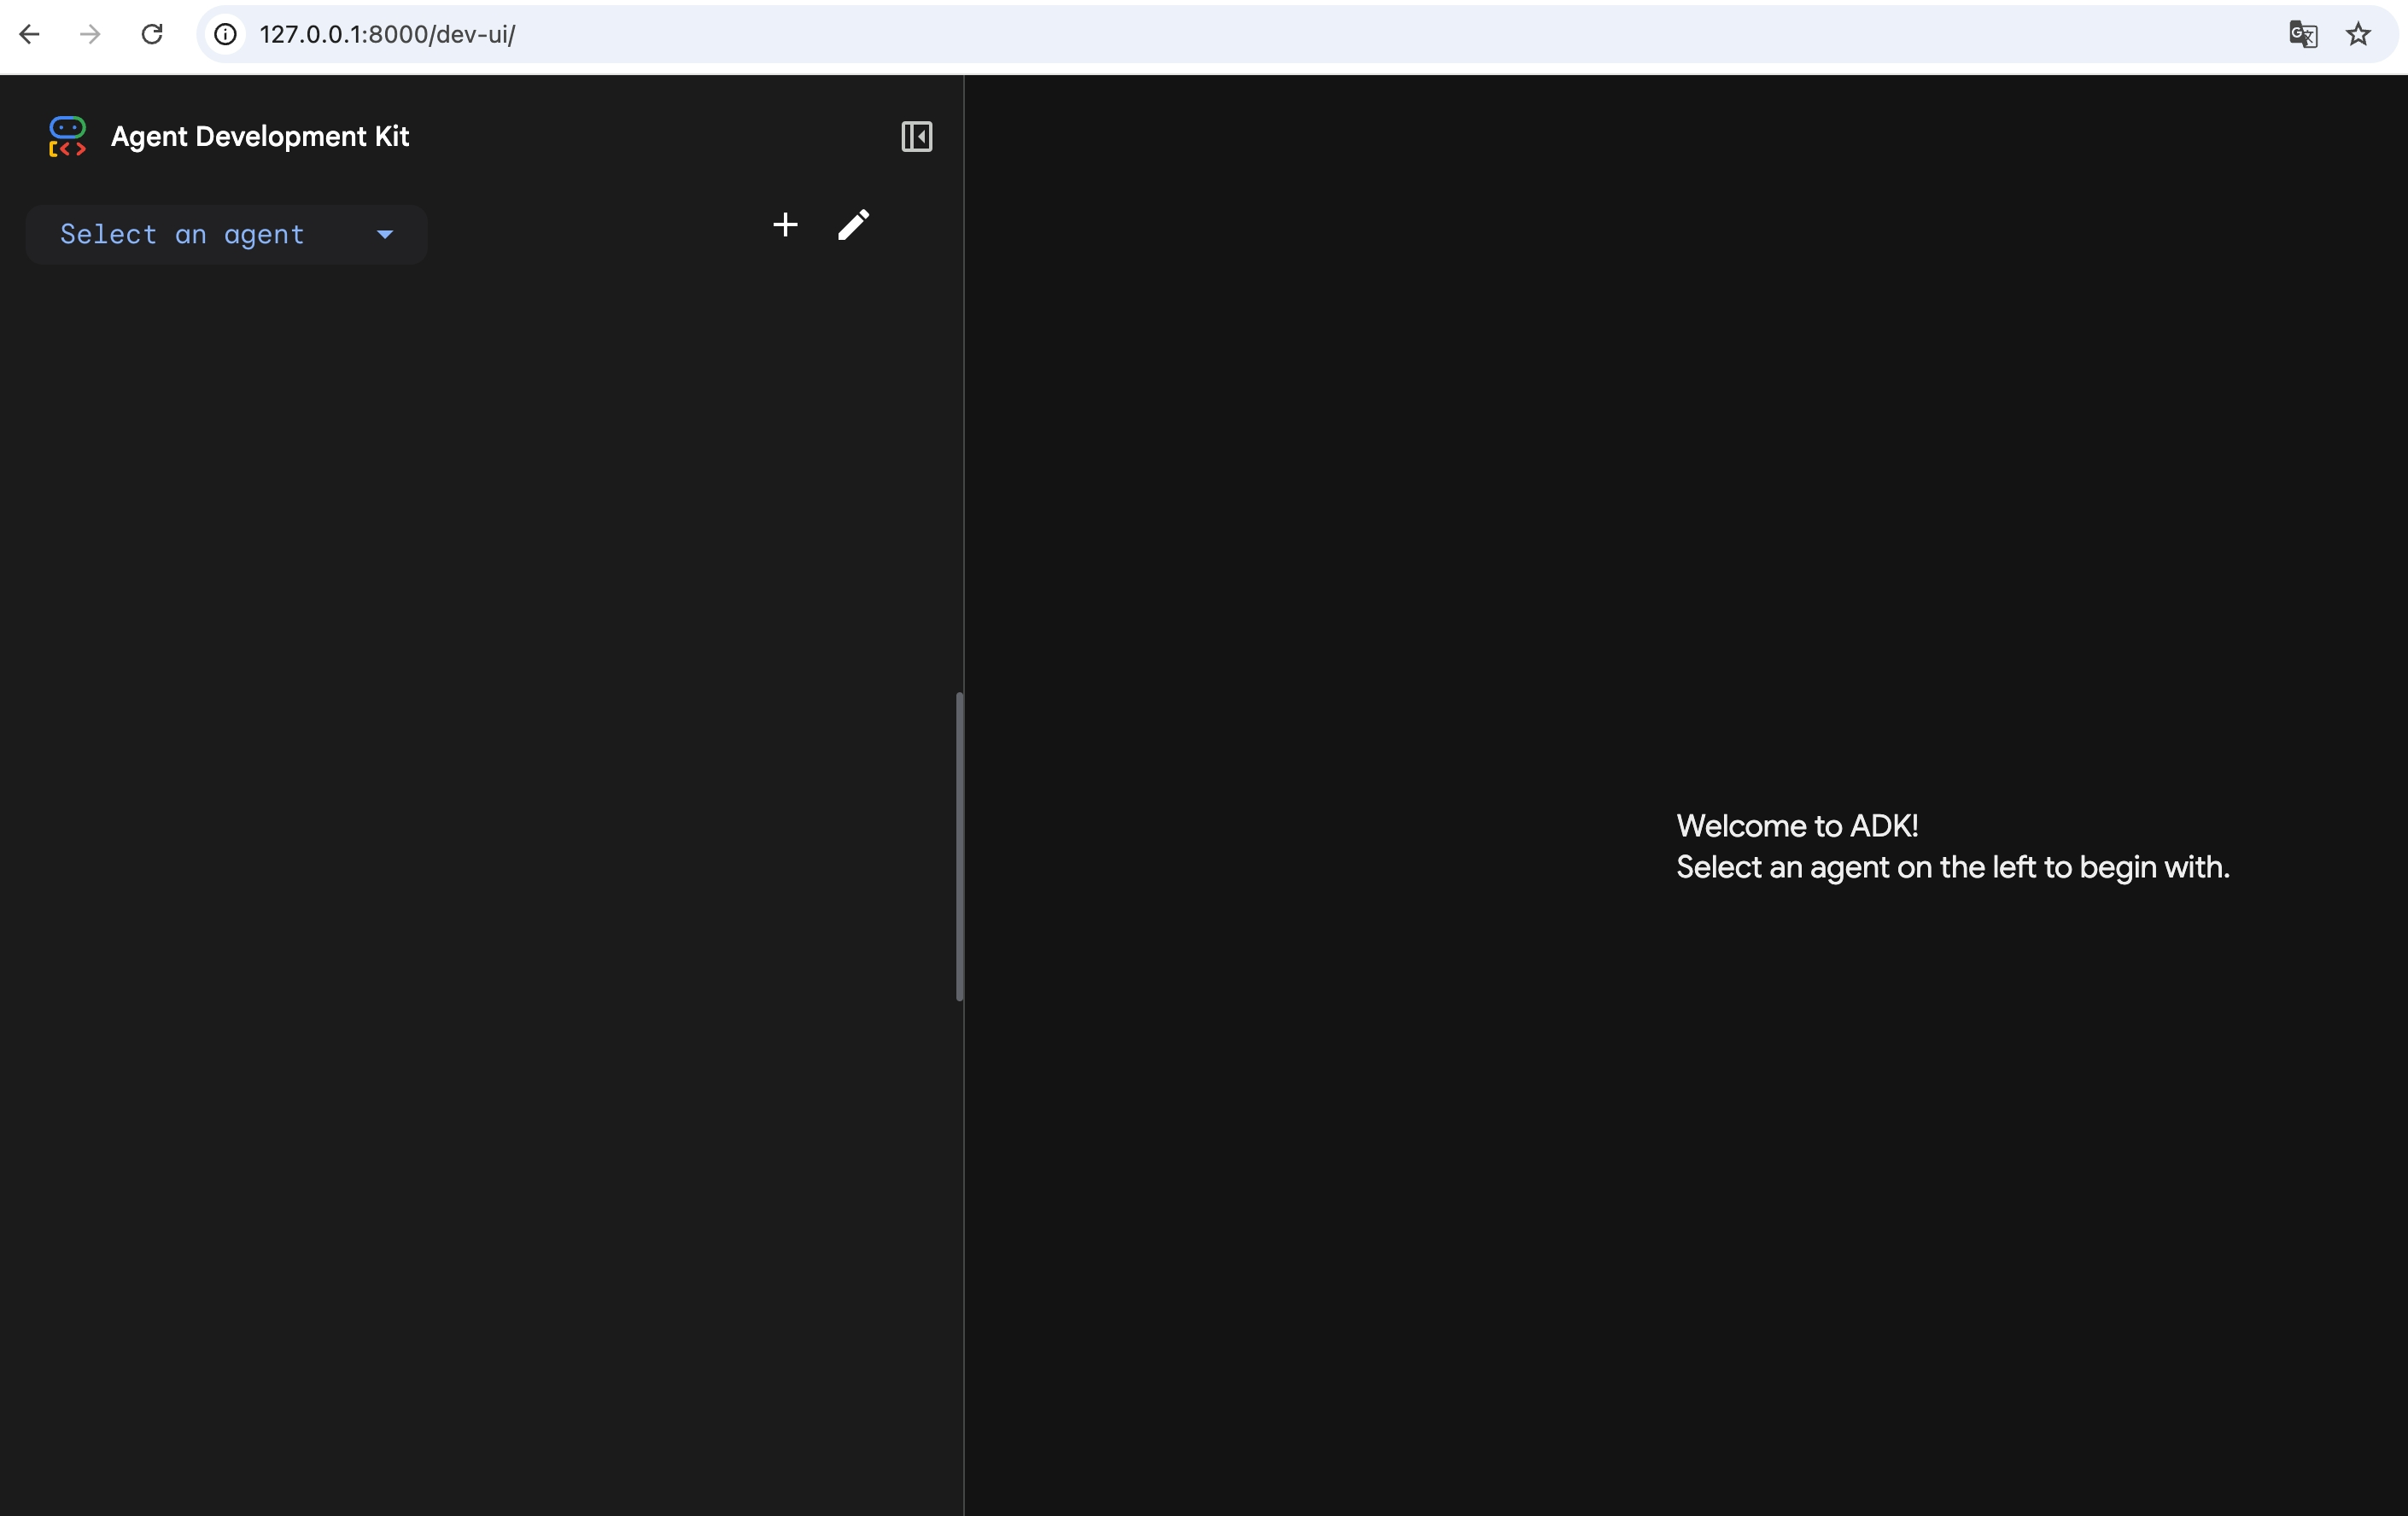The image size is (2408, 1516).
Task: Click the browser back arrow
Action: 29,34
